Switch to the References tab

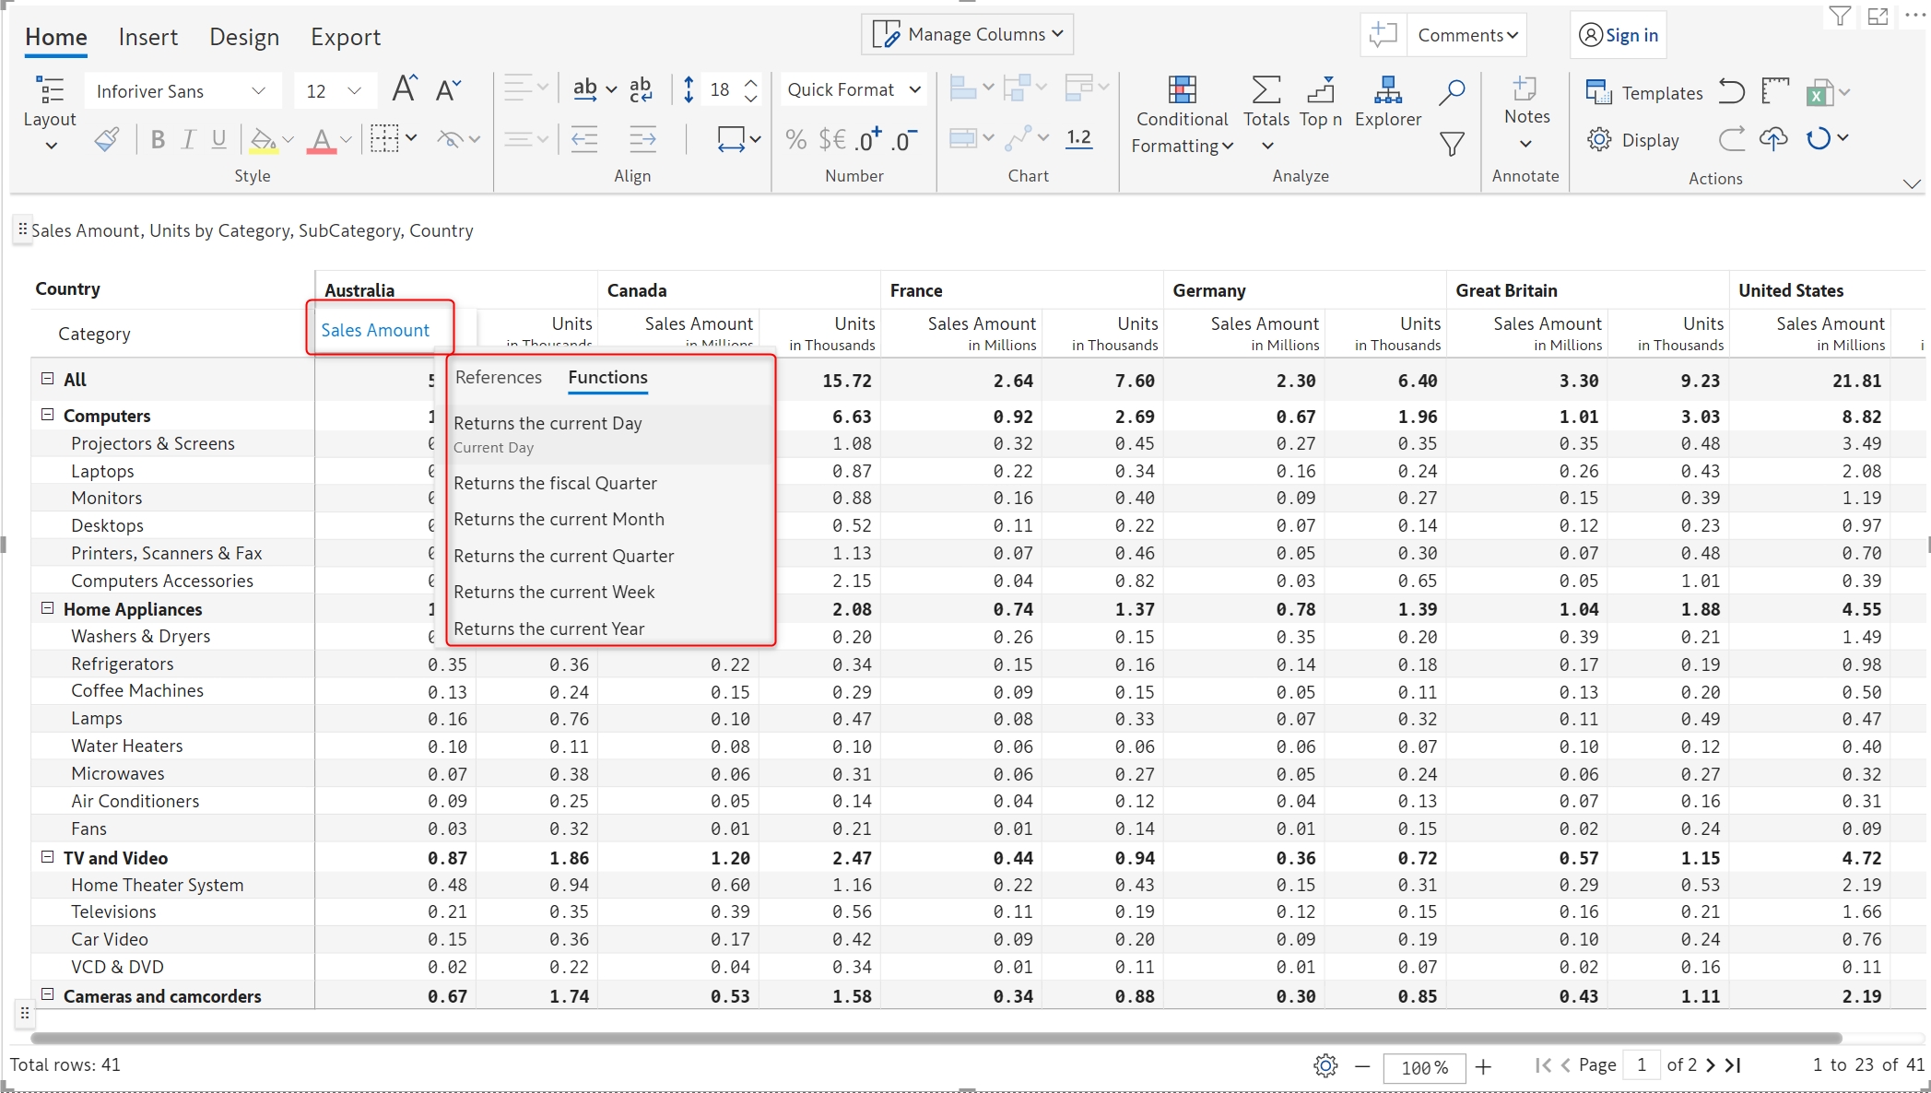coord(498,377)
